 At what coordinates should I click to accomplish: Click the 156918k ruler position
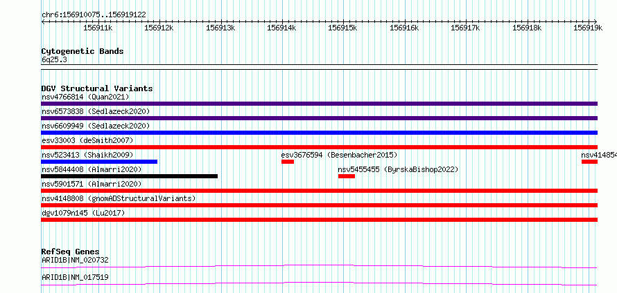click(527, 28)
